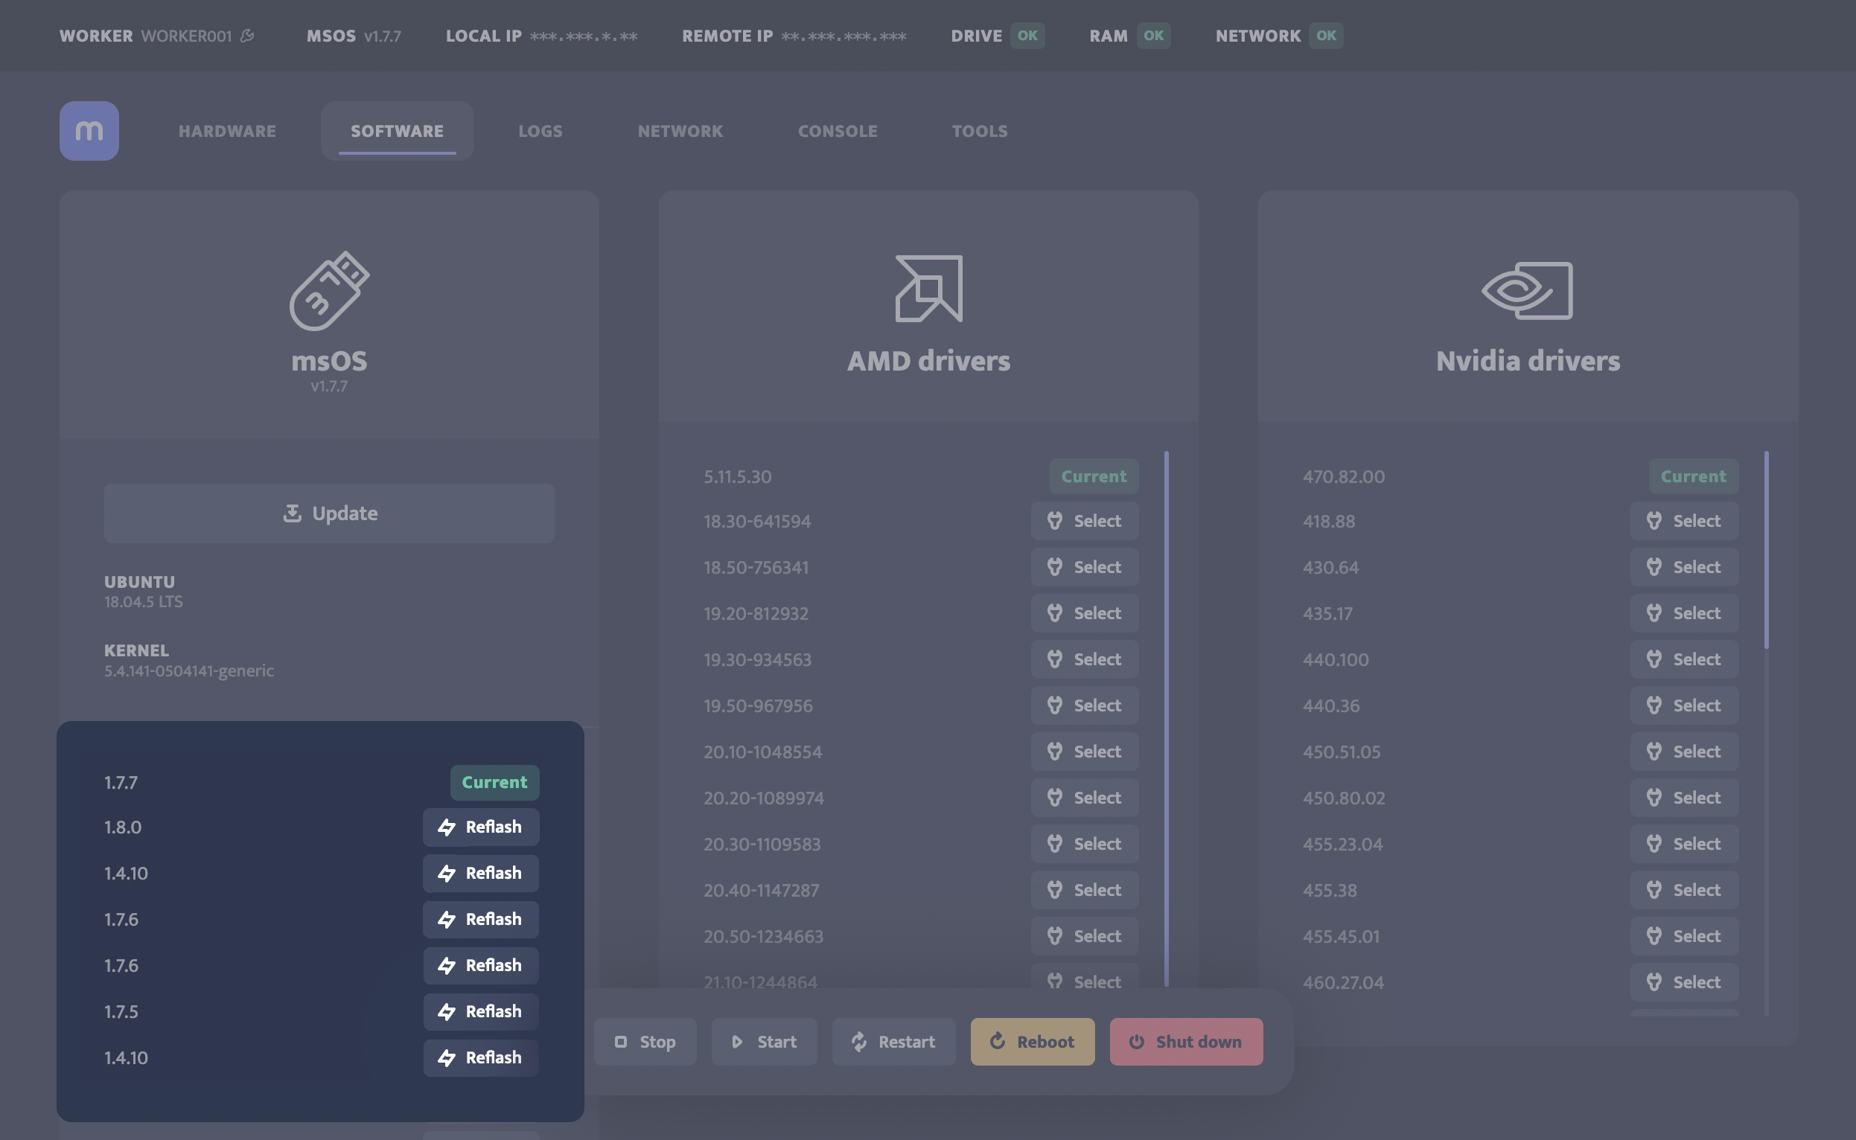The width and height of the screenshot is (1856, 1140).
Task: Click the Tools tab
Action: (x=980, y=130)
